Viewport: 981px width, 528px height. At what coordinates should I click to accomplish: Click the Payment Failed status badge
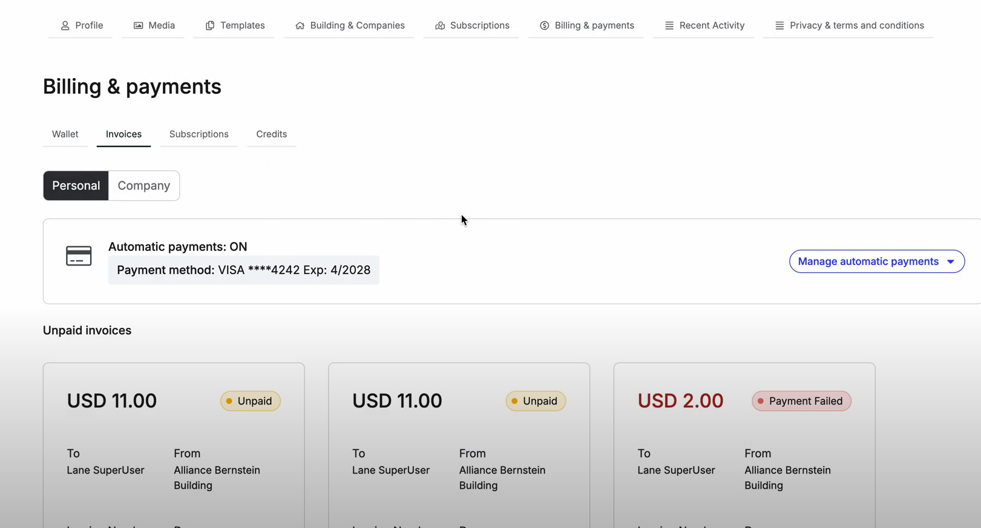[x=801, y=401]
